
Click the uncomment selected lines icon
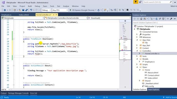coord(123,10)
